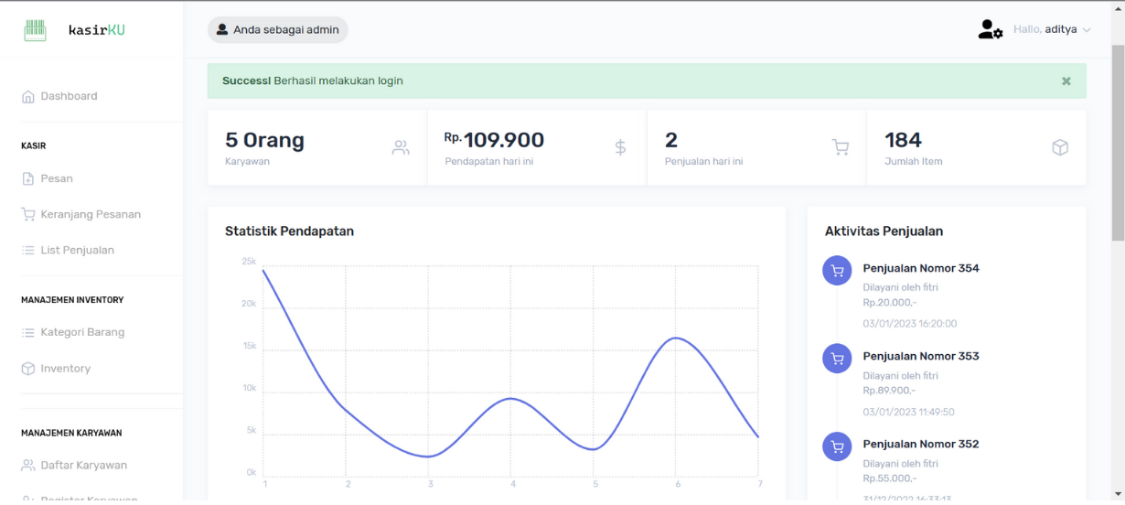Click the dollar sign icon on Pendapatan card
The width and height of the screenshot is (1125, 505).
click(620, 147)
